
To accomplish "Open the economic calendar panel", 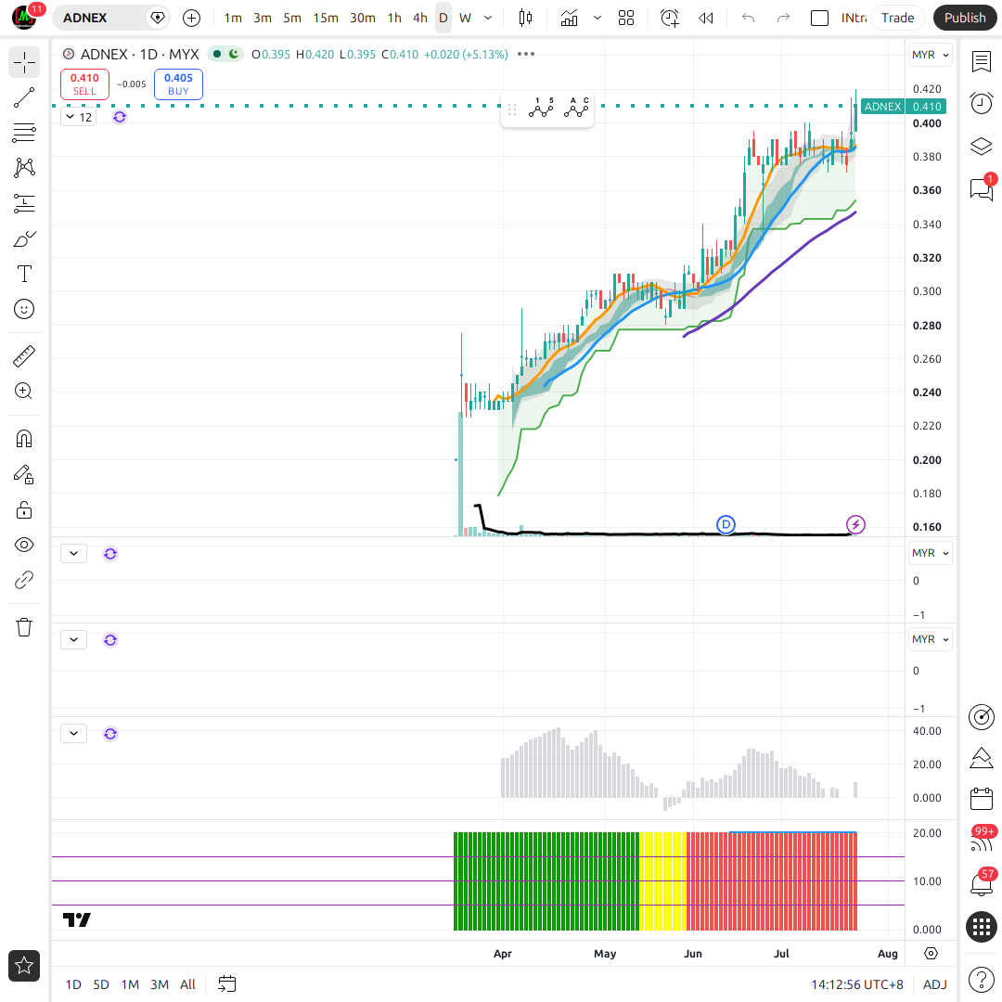I will [x=981, y=799].
